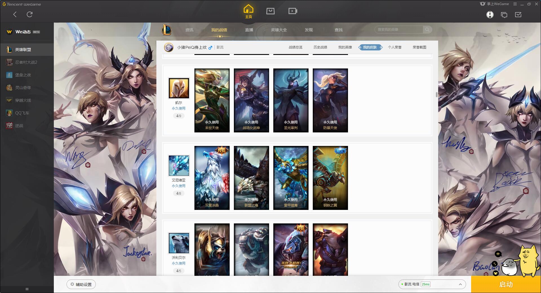This screenshot has width=541, height=293.
Task: Open the 圣光审判 skin thumbnail
Action: (x=291, y=100)
